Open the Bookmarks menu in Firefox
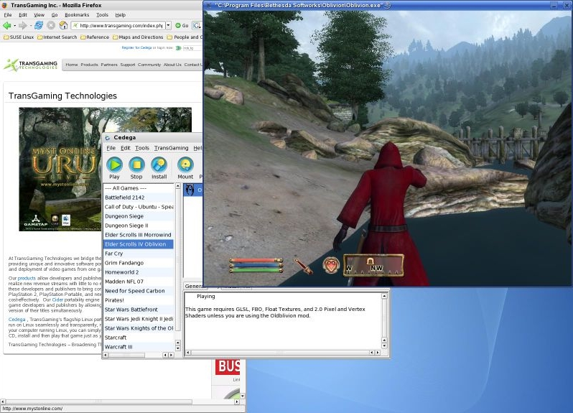Screen dimensions: 573x413 [x=77, y=15]
